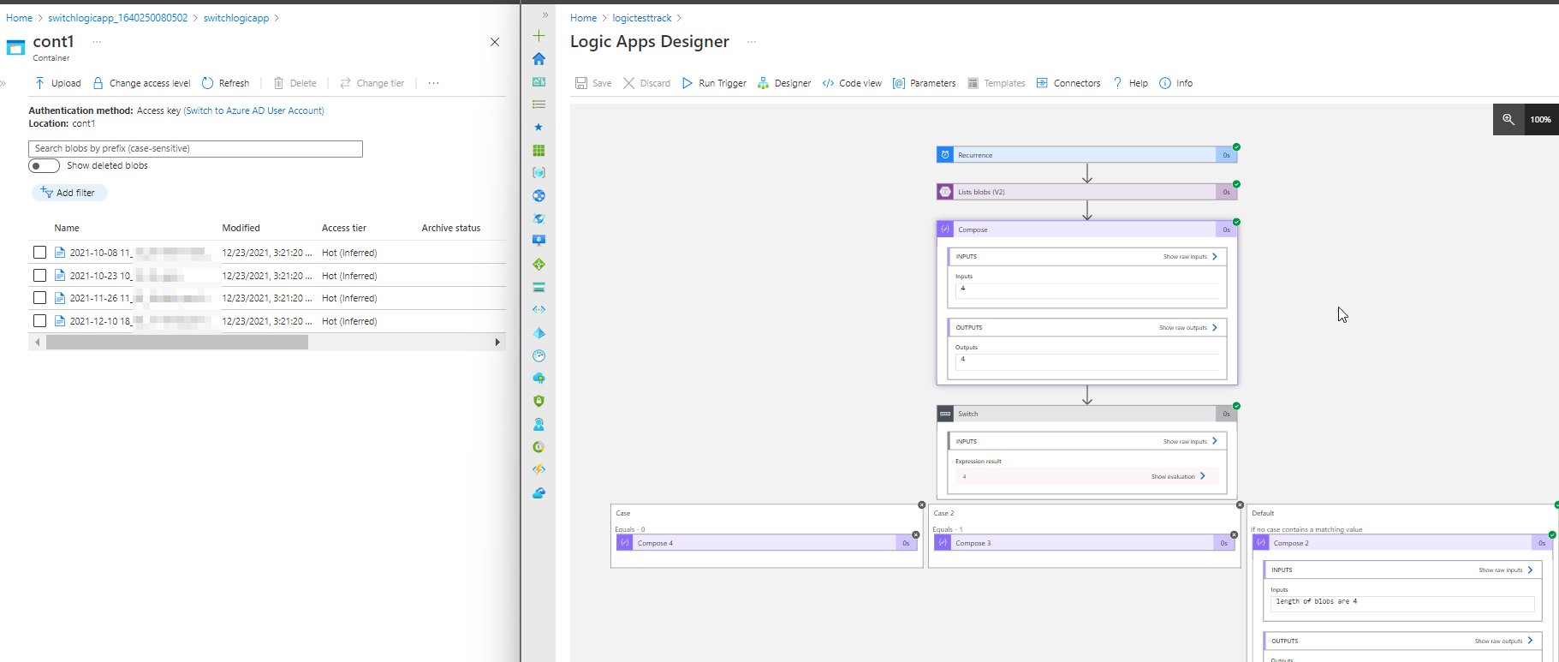
Task: Expand the Compose 3 action in Case 2
Action: (x=1085, y=543)
